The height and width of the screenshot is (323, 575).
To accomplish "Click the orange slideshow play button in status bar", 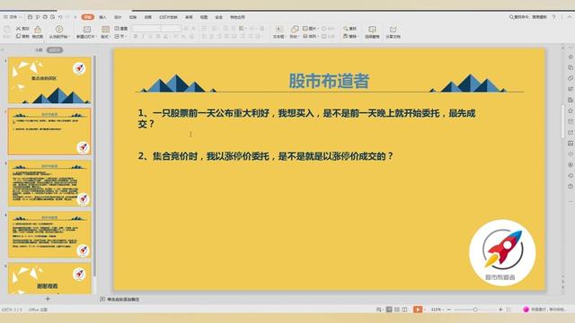I will click(x=418, y=310).
